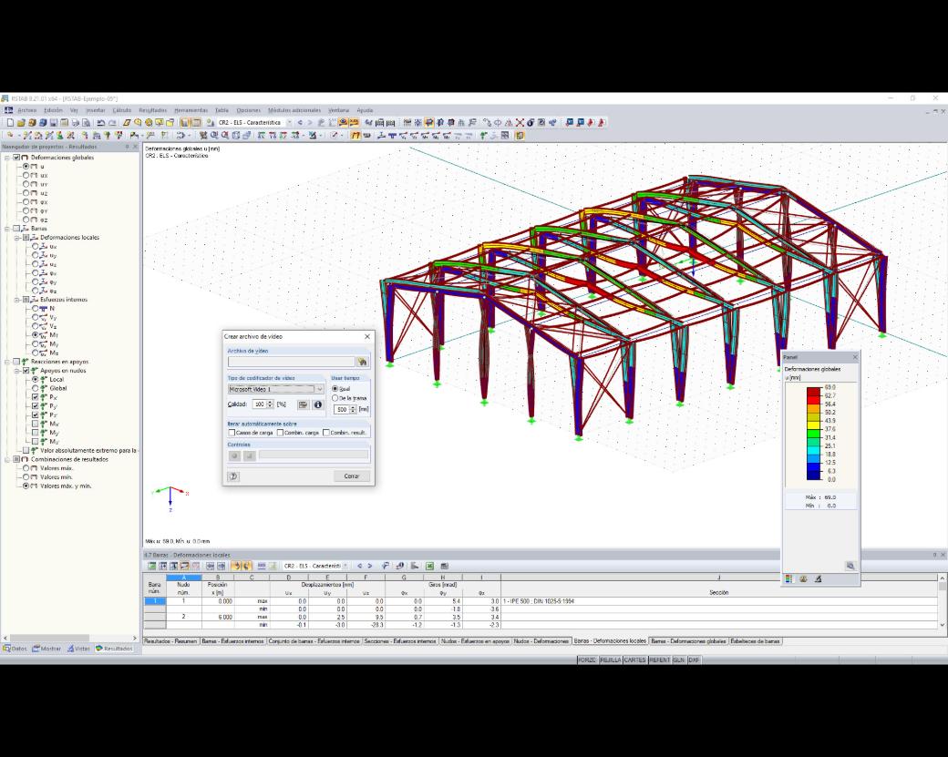Screen dimensions: 948x757
Task: Enable the Casos de carga checkbox
Action: point(232,433)
